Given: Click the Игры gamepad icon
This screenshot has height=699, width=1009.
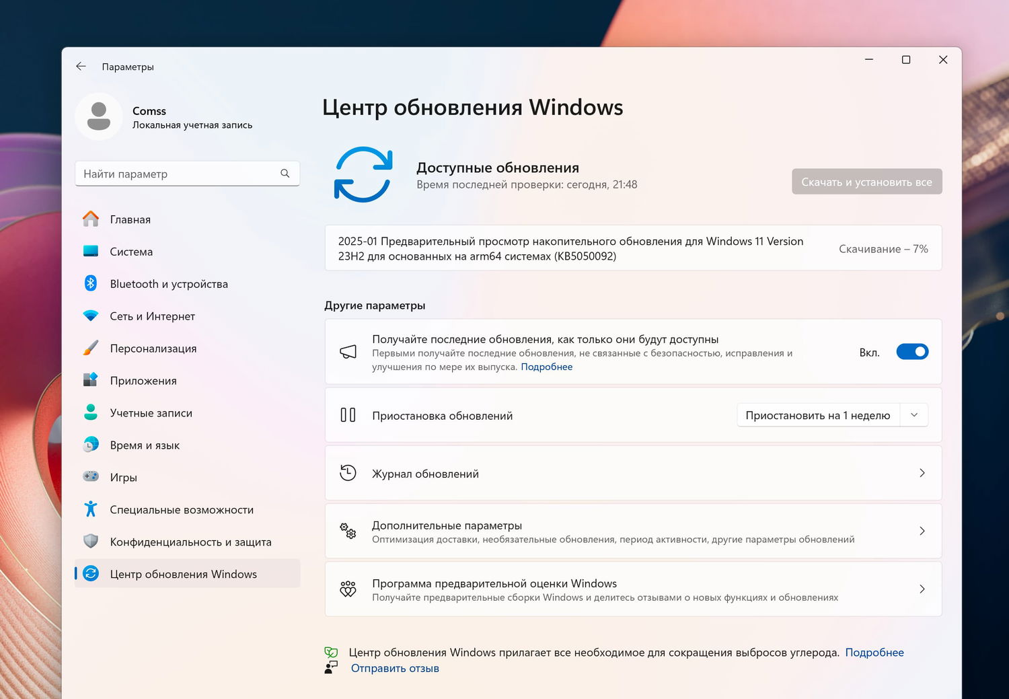Looking at the screenshot, I should tap(91, 476).
